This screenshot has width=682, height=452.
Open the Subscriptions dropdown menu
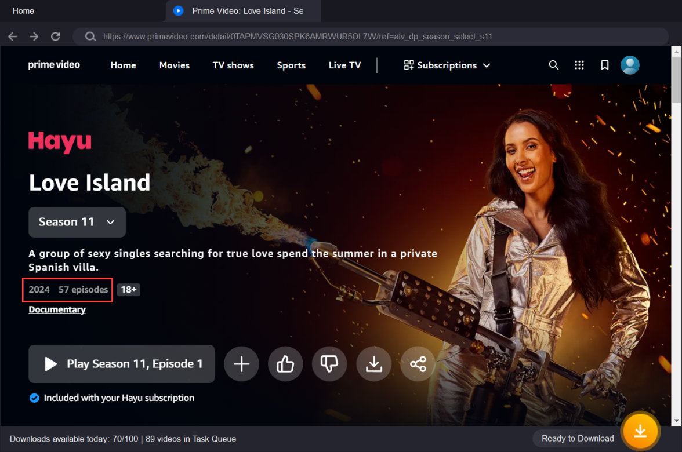pyautogui.click(x=447, y=65)
